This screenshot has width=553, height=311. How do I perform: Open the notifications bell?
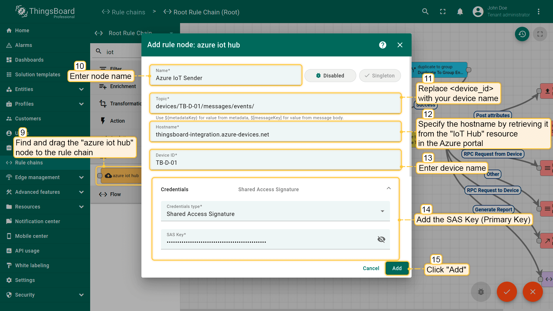point(460,12)
